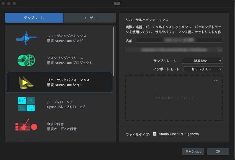Click the Splice loop launch grid icon
The height and width of the screenshot is (160, 235).
26,104
